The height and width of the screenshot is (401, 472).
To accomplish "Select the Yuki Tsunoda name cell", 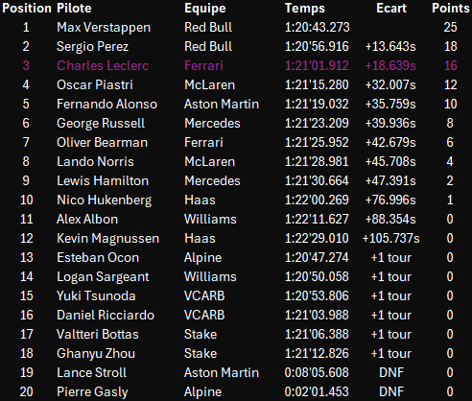I will 96,296.
